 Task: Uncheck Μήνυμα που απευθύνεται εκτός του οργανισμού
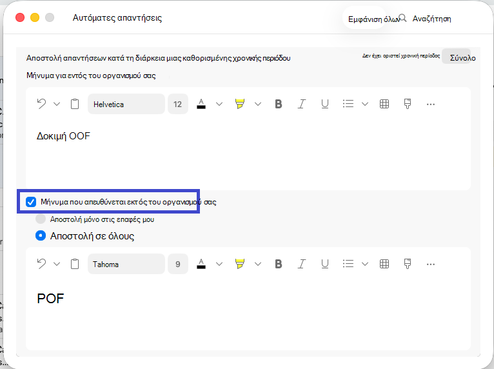tap(31, 202)
